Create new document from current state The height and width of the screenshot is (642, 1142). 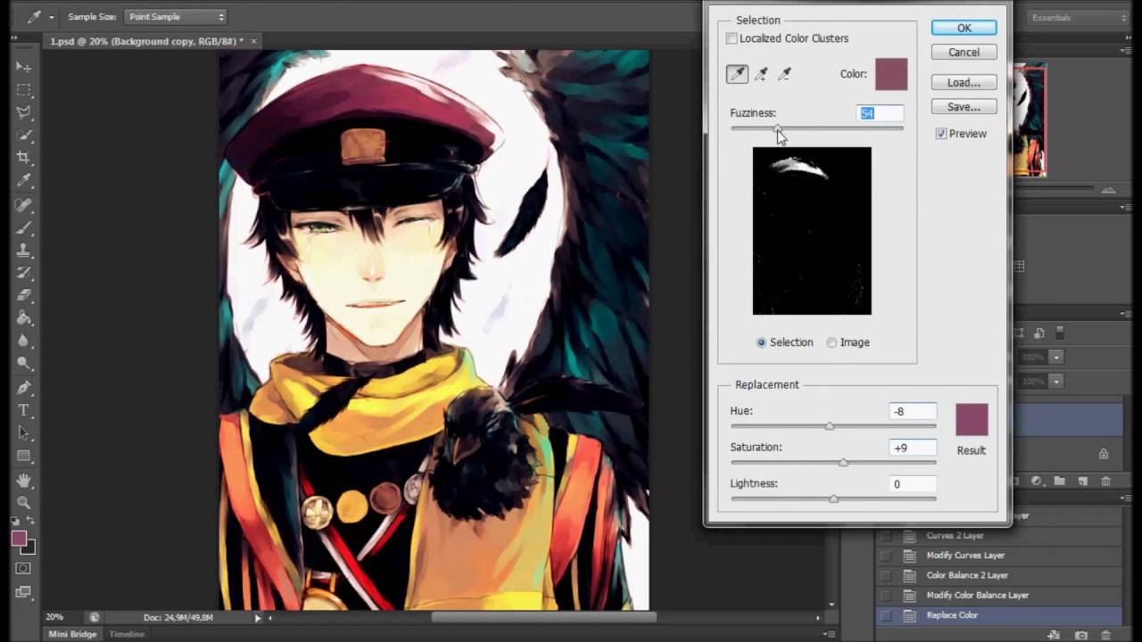pos(1055,636)
